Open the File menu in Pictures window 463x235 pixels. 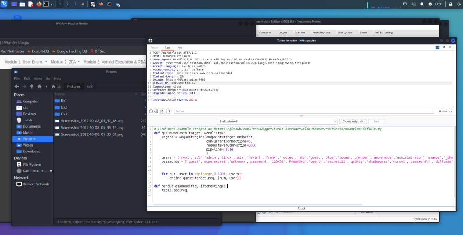coord(17,78)
